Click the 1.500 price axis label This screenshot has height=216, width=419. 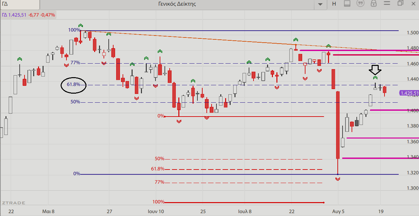pyautogui.click(x=413, y=33)
